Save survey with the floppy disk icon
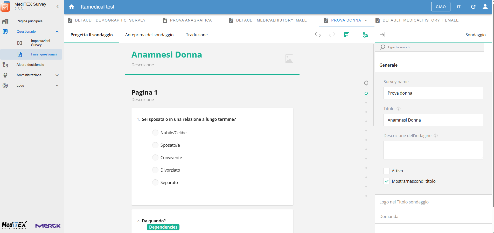 tap(347, 35)
